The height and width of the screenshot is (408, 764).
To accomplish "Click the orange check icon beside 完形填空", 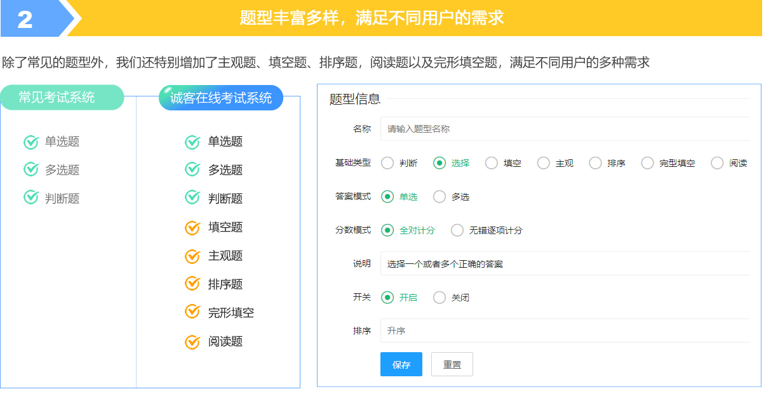I will [192, 312].
